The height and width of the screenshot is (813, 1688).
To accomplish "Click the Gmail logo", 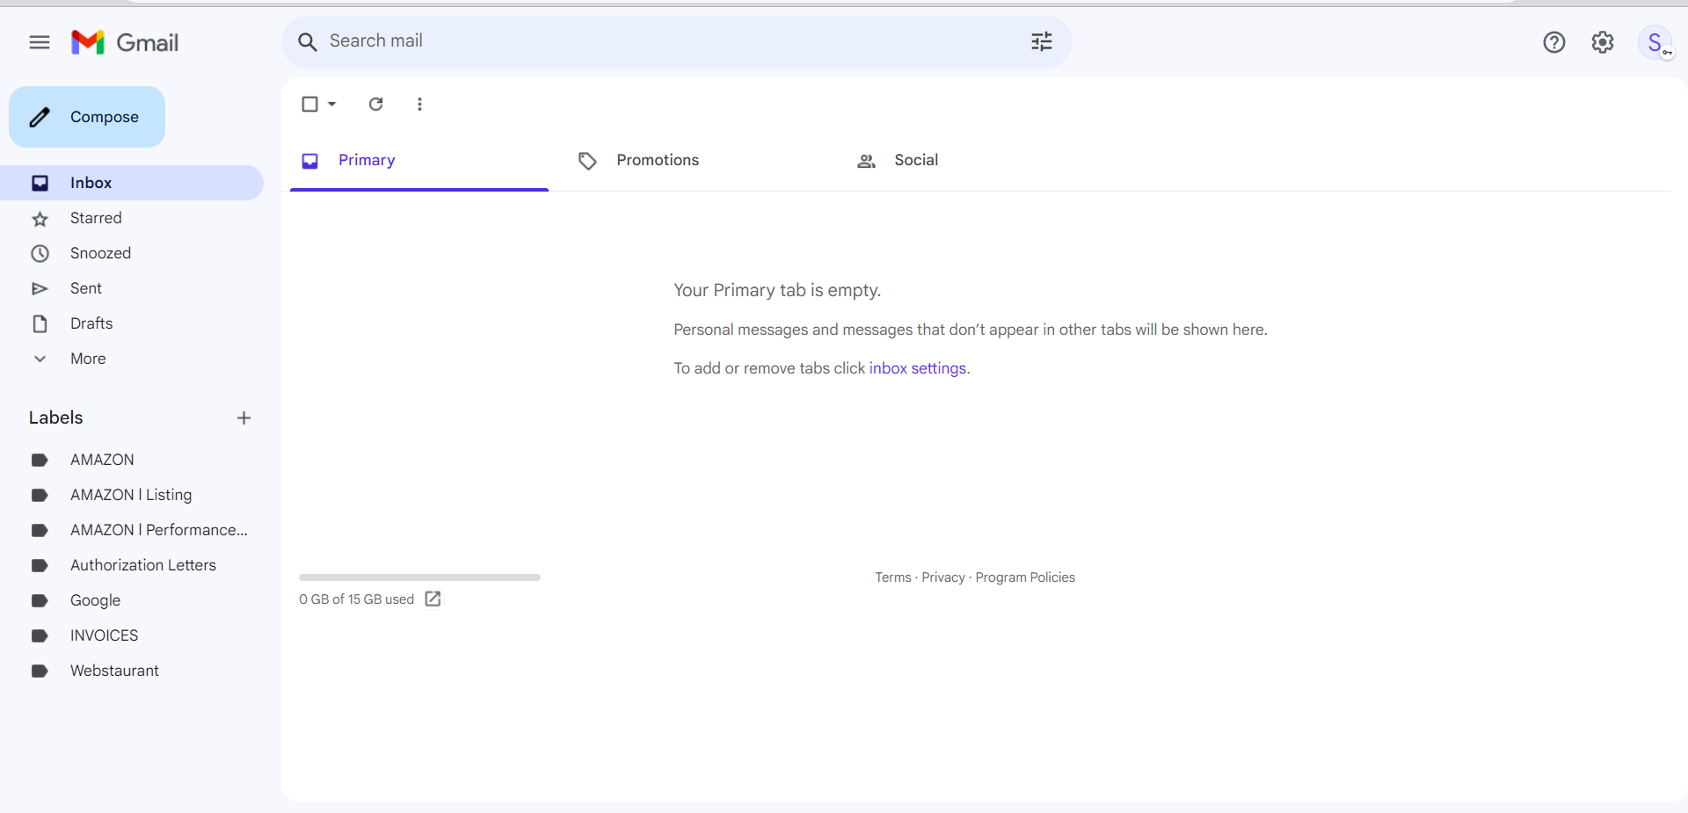I will pos(125,42).
